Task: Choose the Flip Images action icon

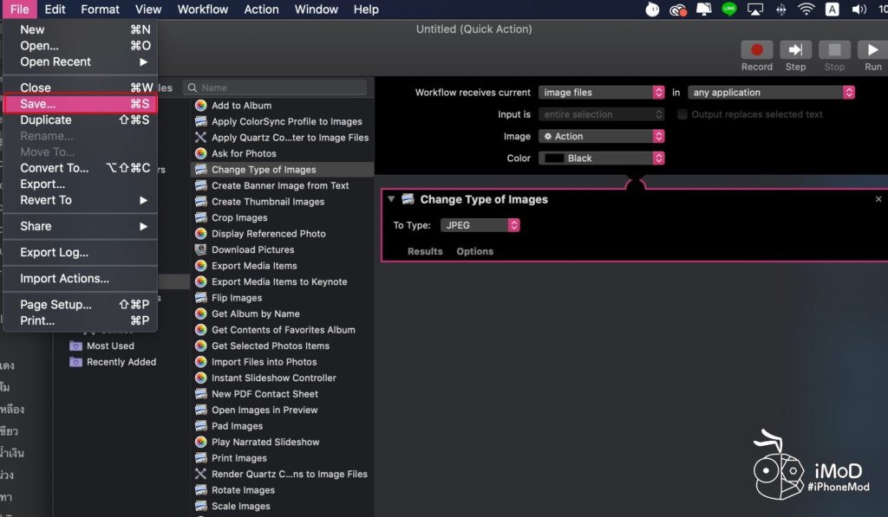Action: coord(201,298)
